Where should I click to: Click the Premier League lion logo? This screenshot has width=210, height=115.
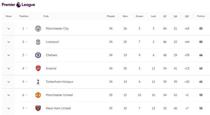click(18, 5)
